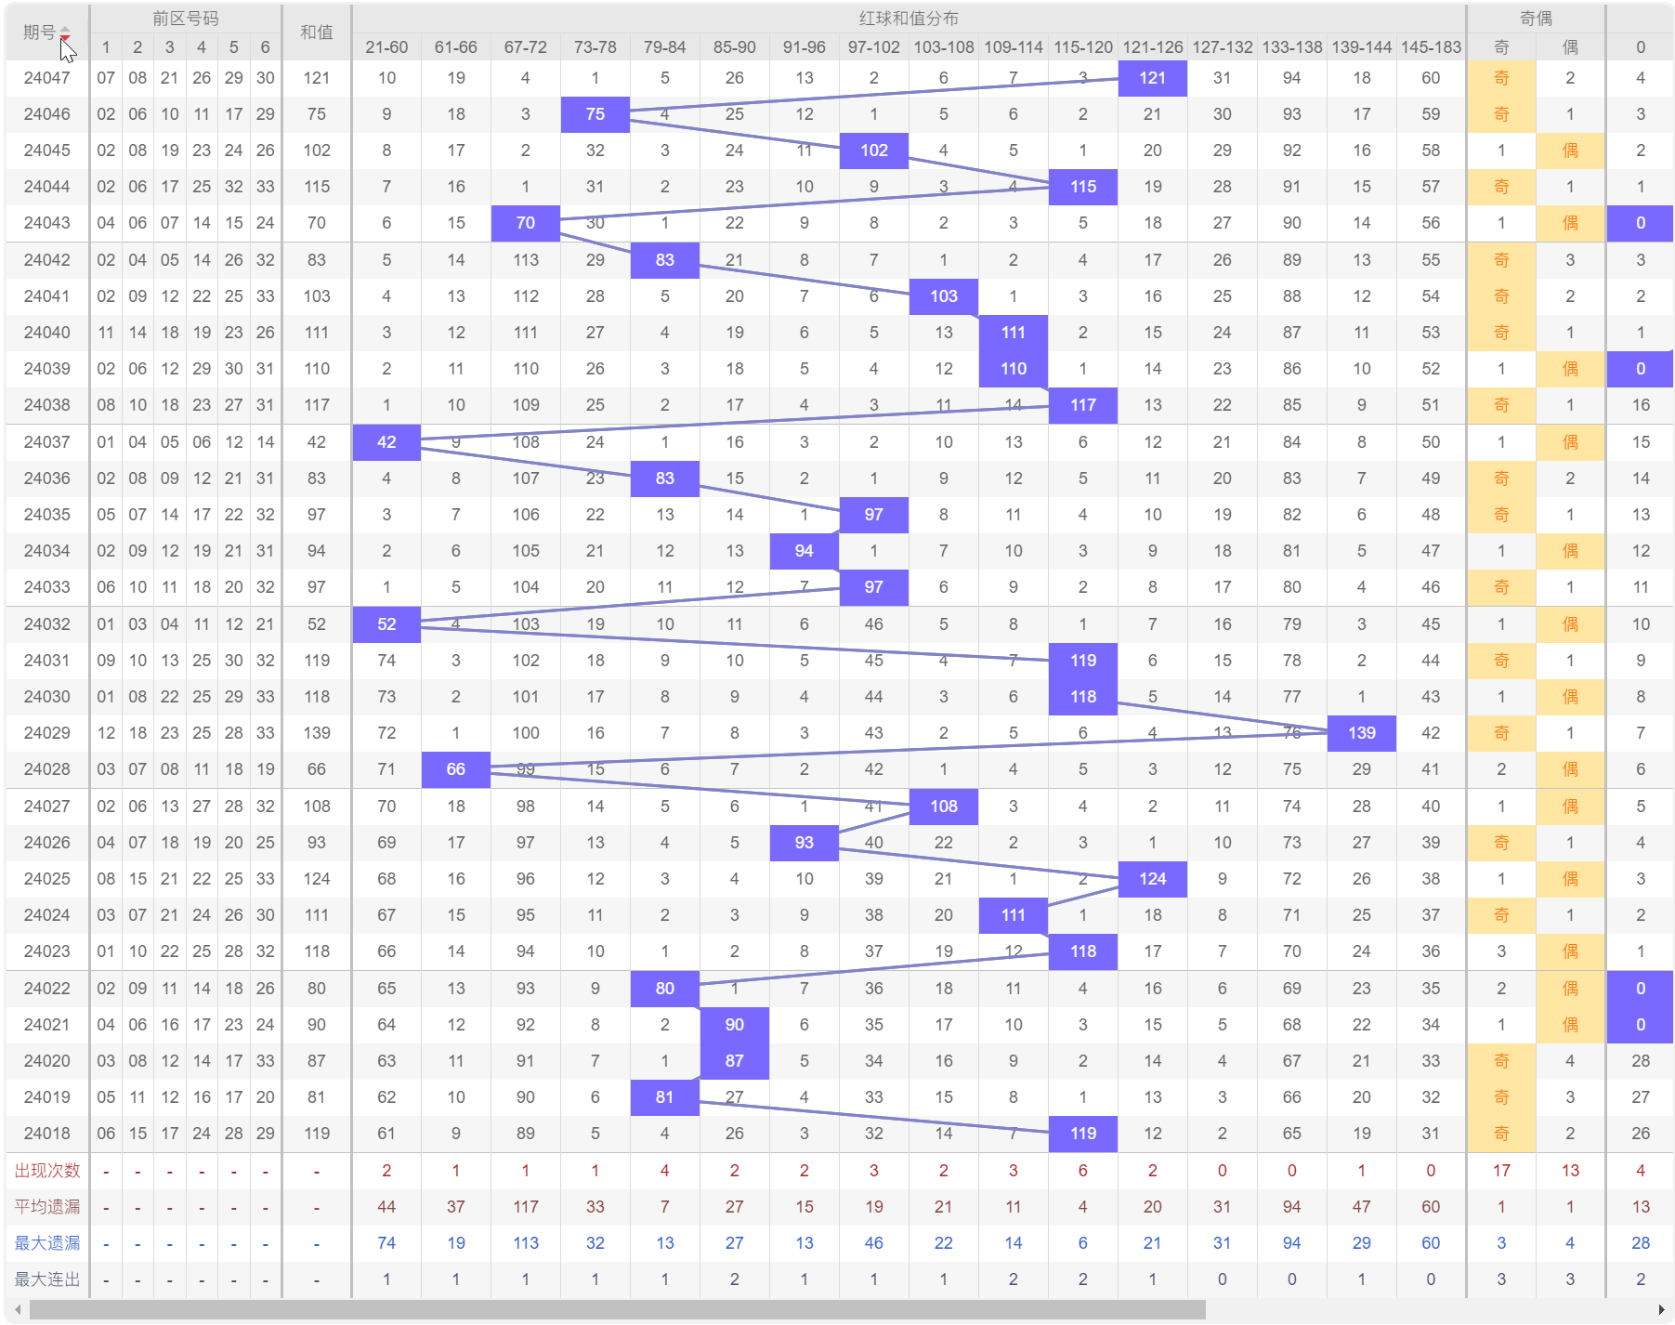Click issue number 24037
The image size is (1675, 1325).
click(46, 442)
